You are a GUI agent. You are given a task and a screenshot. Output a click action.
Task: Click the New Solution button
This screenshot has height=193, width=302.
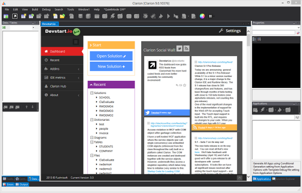(x=111, y=66)
